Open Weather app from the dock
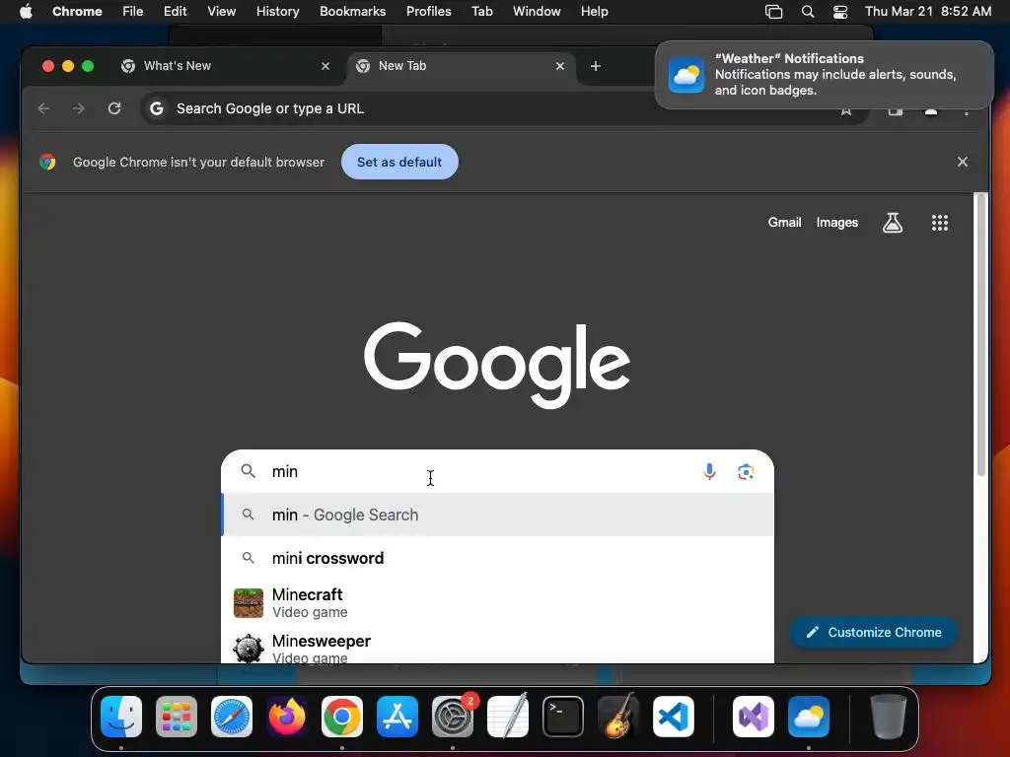This screenshot has width=1010, height=757. pyautogui.click(x=809, y=717)
